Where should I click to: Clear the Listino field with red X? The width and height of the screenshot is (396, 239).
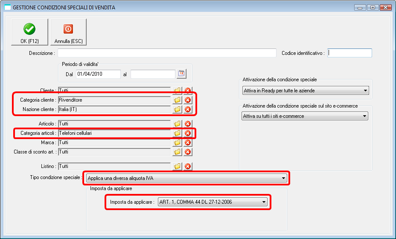[x=188, y=166]
